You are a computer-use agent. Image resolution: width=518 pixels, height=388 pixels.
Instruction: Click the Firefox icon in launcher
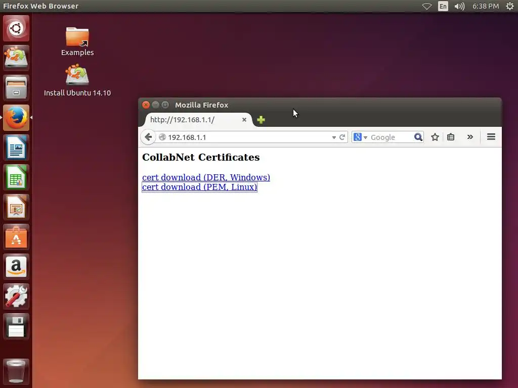16,118
